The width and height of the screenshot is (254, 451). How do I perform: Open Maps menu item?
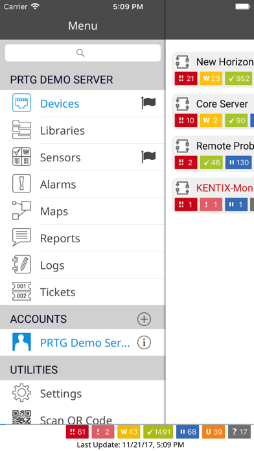[x=83, y=211]
